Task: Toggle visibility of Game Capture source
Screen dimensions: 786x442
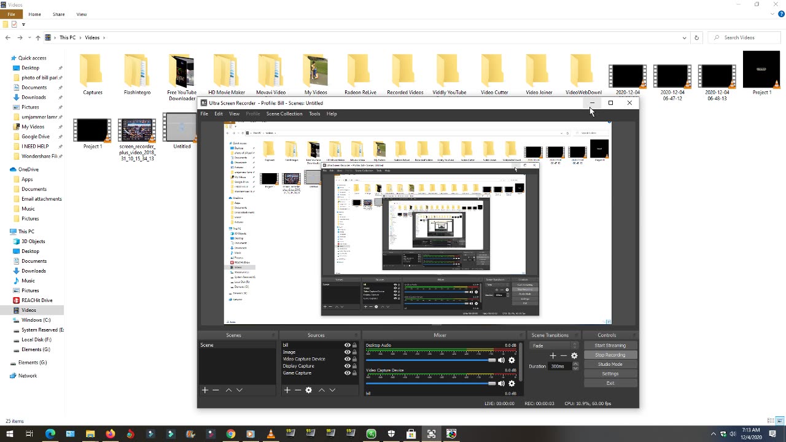Action: pos(347,373)
